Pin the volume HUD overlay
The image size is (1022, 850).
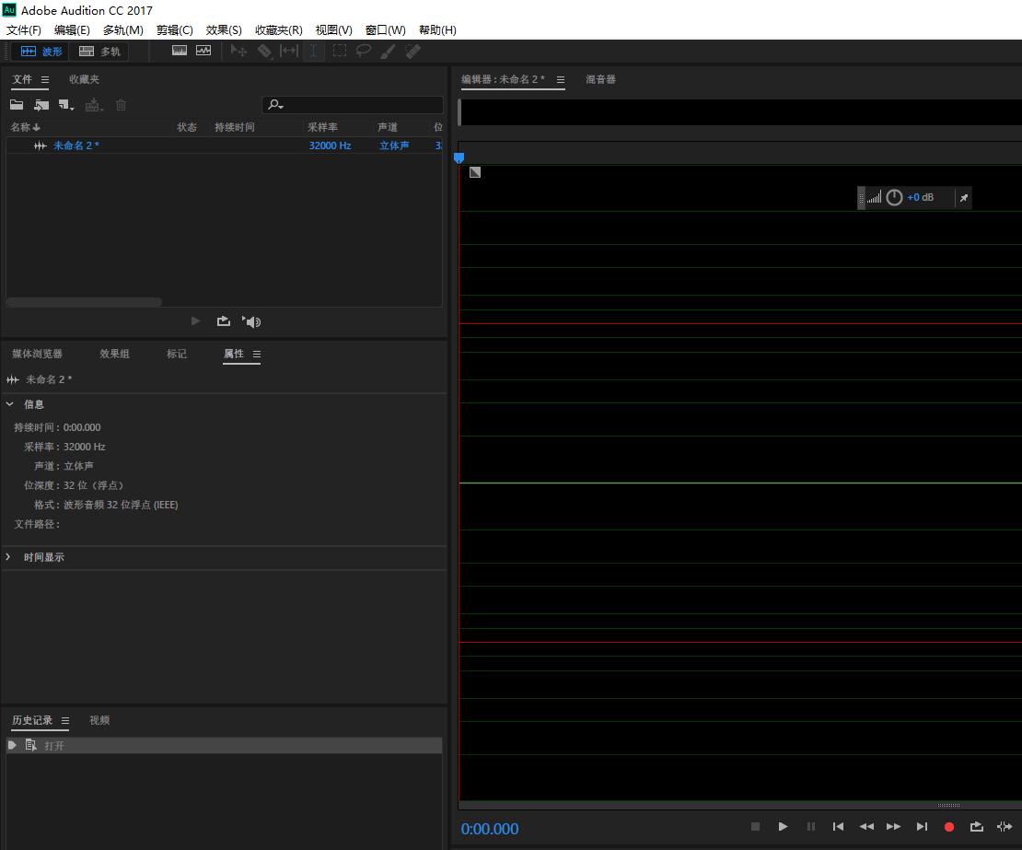(963, 198)
